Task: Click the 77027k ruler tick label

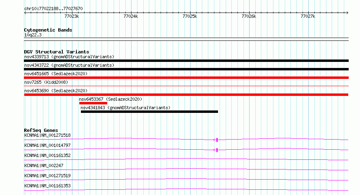Action: click(x=308, y=16)
